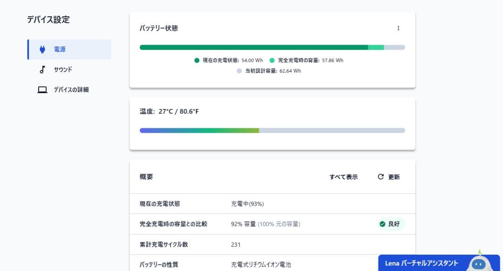Image resolution: width=503 pixels, height=271 pixels.
Task: Click the 良好 status badge
Action: coord(391,224)
